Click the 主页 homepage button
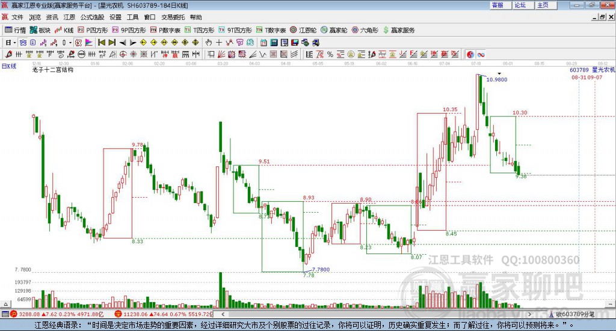Screen dimensions: 616x331 click(546, 5)
